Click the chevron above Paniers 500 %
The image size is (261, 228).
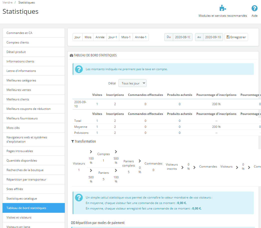(x=91, y=170)
